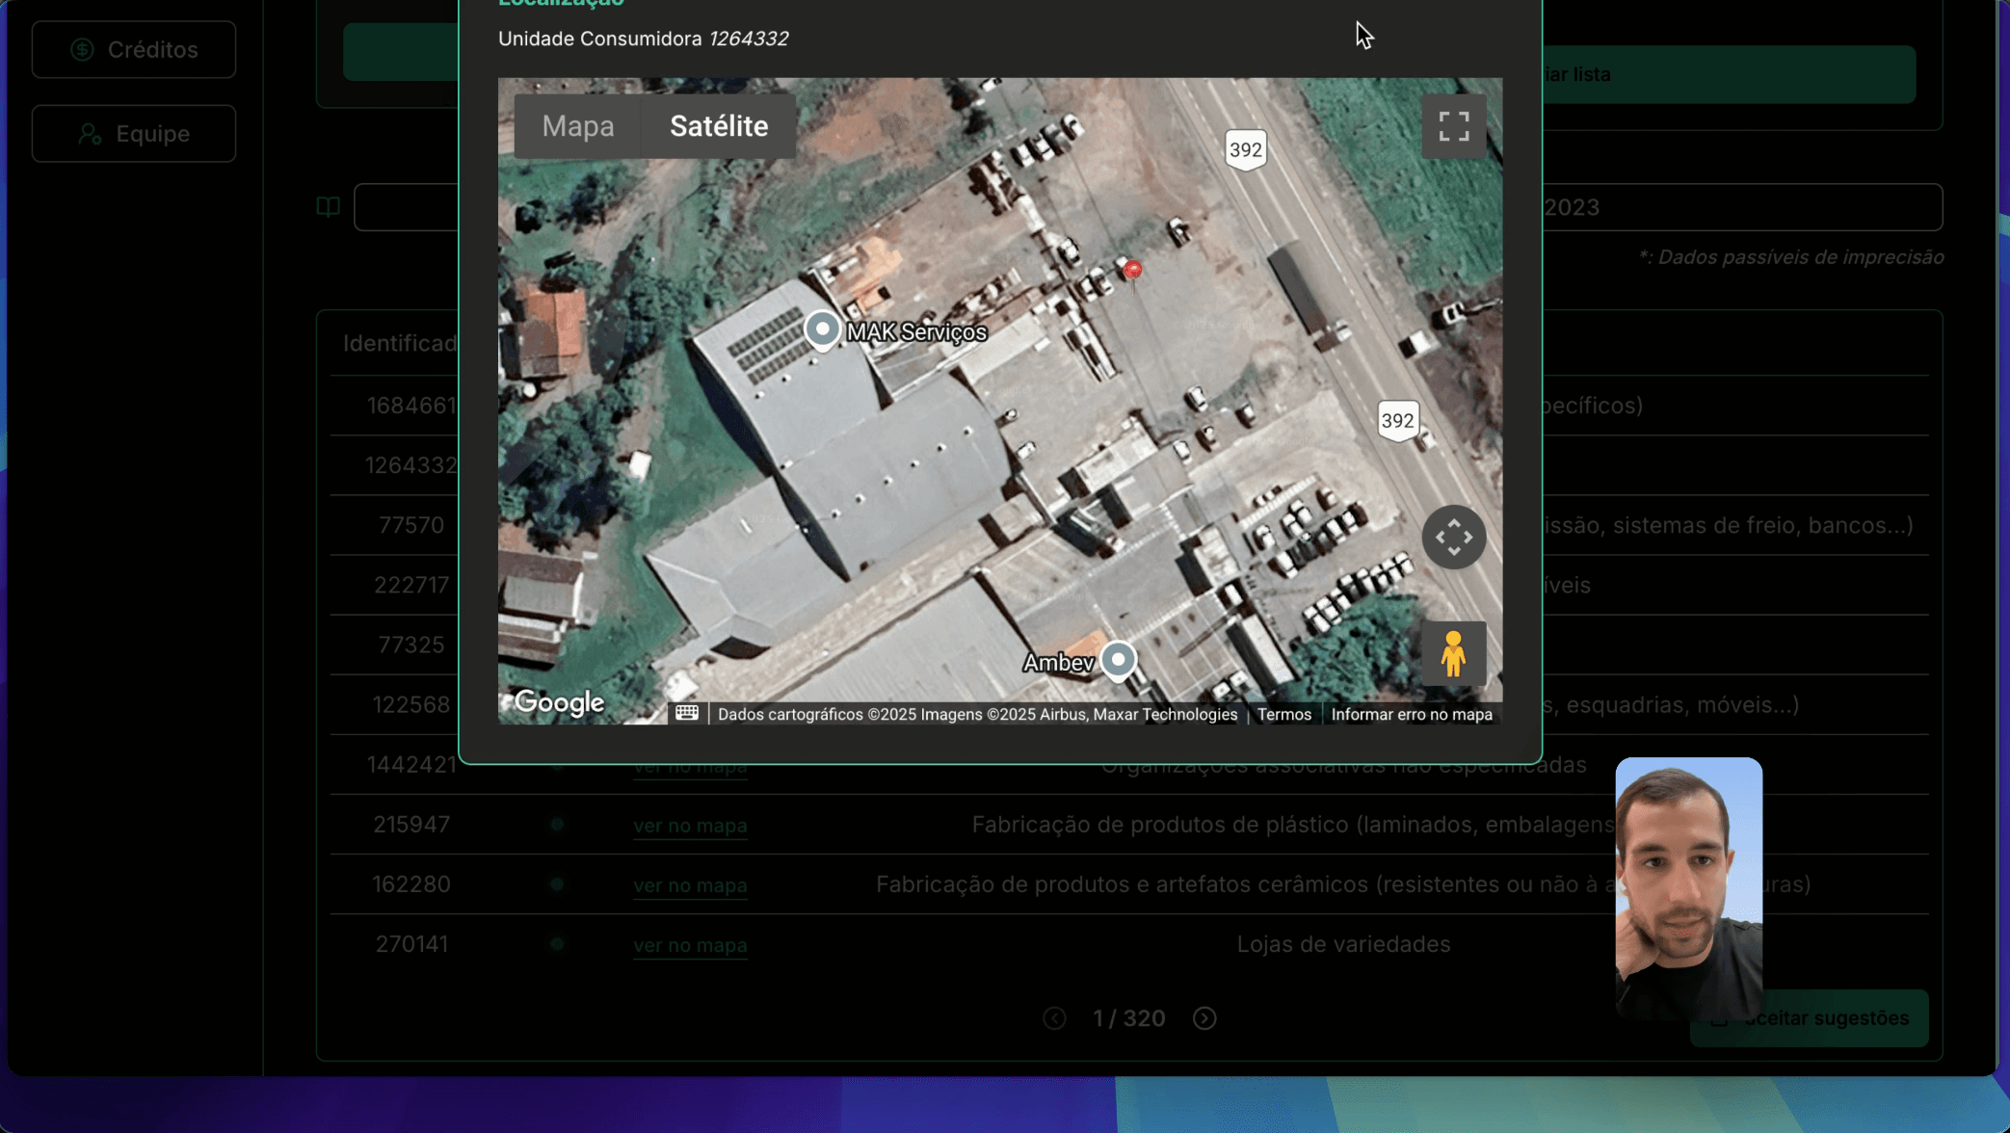The image size is (2010, 1133).
Task: Open Termos link on map
Action: click(x=1283, y=714)
